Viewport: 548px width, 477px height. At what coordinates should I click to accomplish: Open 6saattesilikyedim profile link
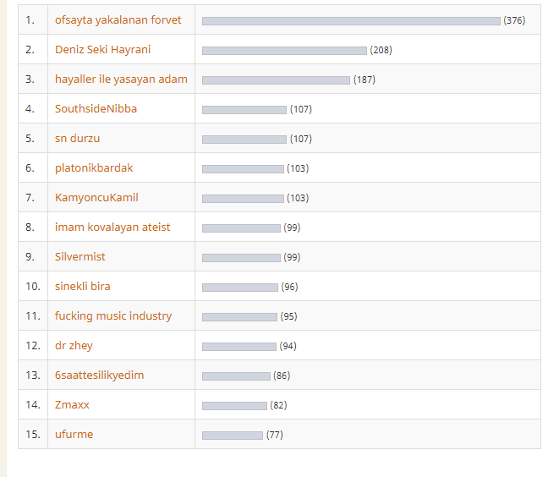pos(99,376)
